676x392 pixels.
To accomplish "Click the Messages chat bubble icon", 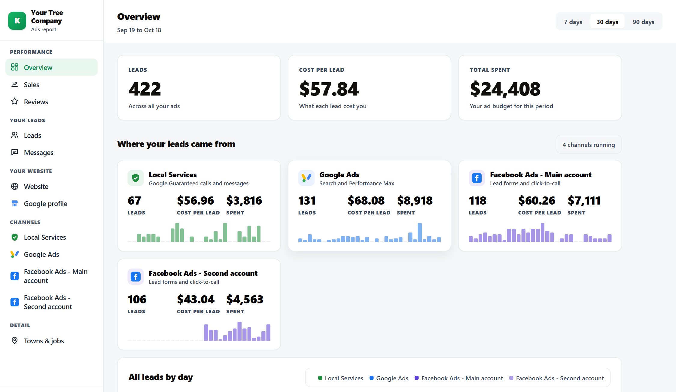I will pos(14,152).
